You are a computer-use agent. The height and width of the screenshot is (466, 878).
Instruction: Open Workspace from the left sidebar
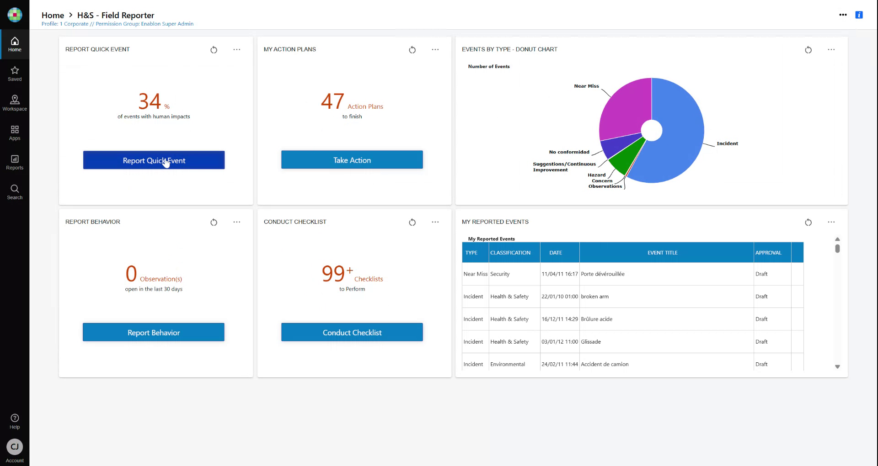[15, 103]
